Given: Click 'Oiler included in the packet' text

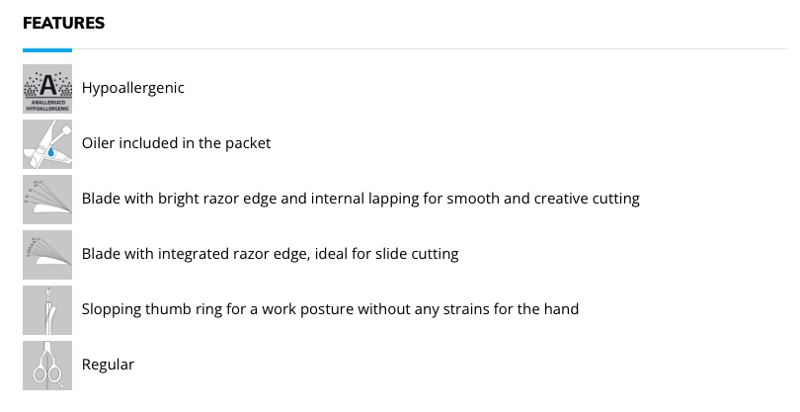Looking at the screenshot, I should point(176,143).
